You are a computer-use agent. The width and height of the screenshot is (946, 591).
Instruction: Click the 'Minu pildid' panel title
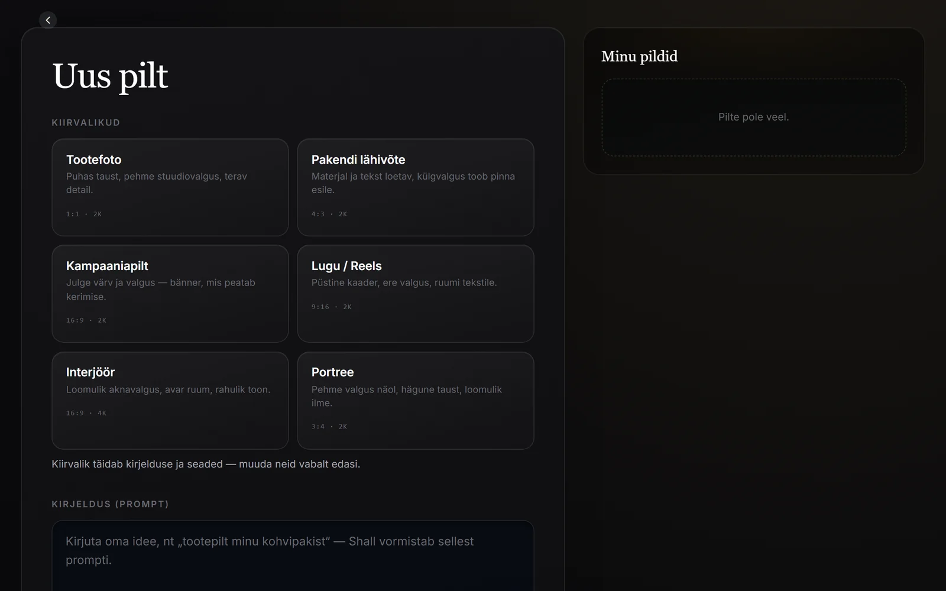[x=639, y=56]
